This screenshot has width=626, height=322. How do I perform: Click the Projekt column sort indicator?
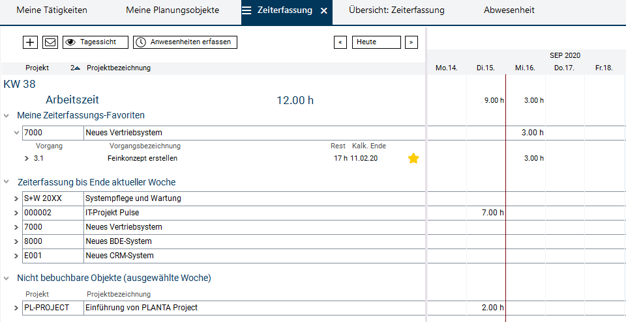(76, 68)
